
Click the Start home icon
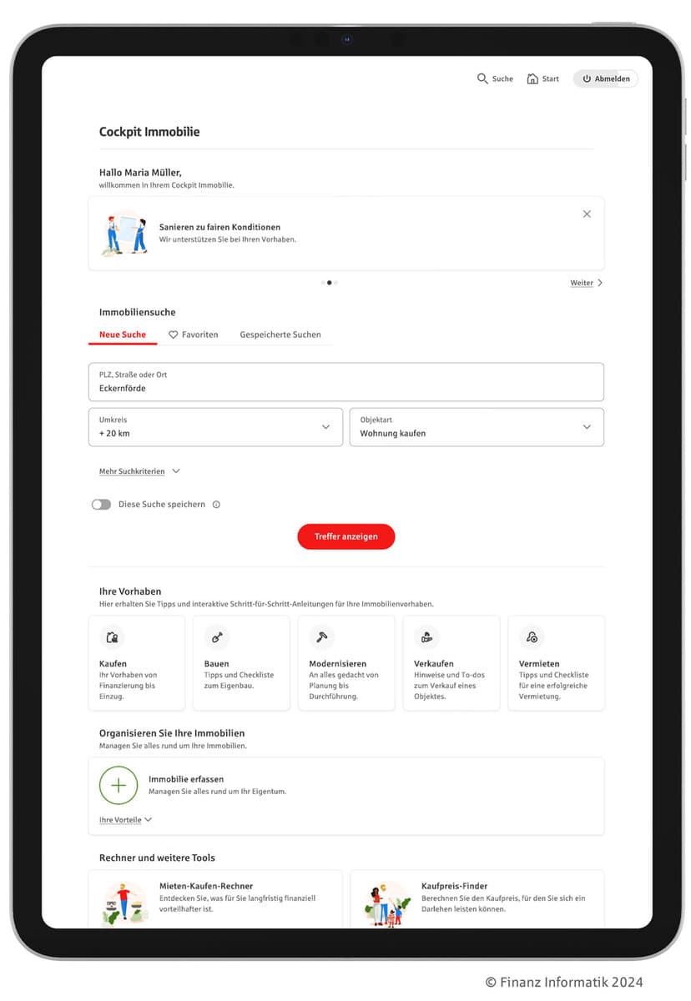pos(532,78)
